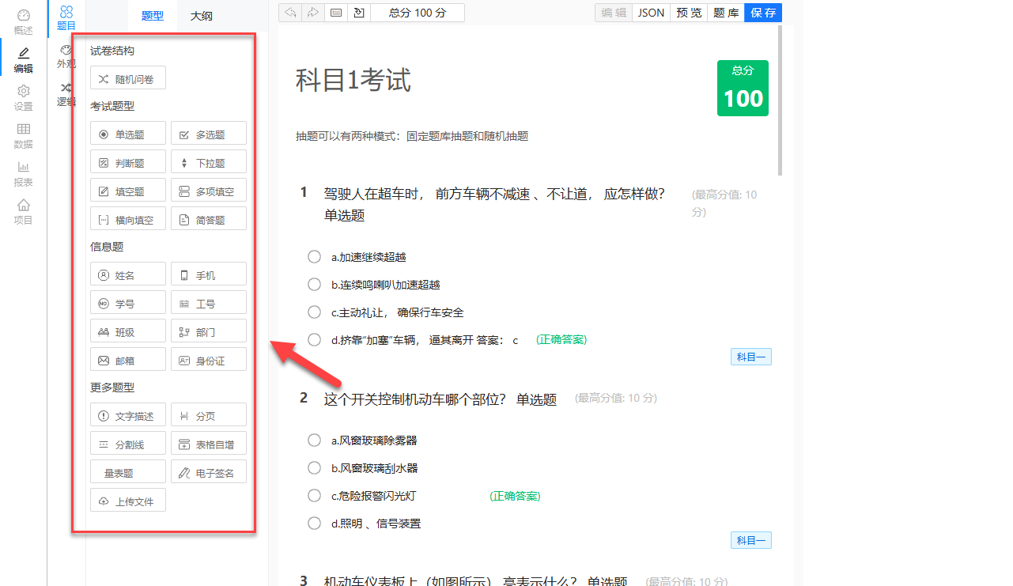
Task: Add a 下拉题 dropdown question
Action: (x=209, y=162)
